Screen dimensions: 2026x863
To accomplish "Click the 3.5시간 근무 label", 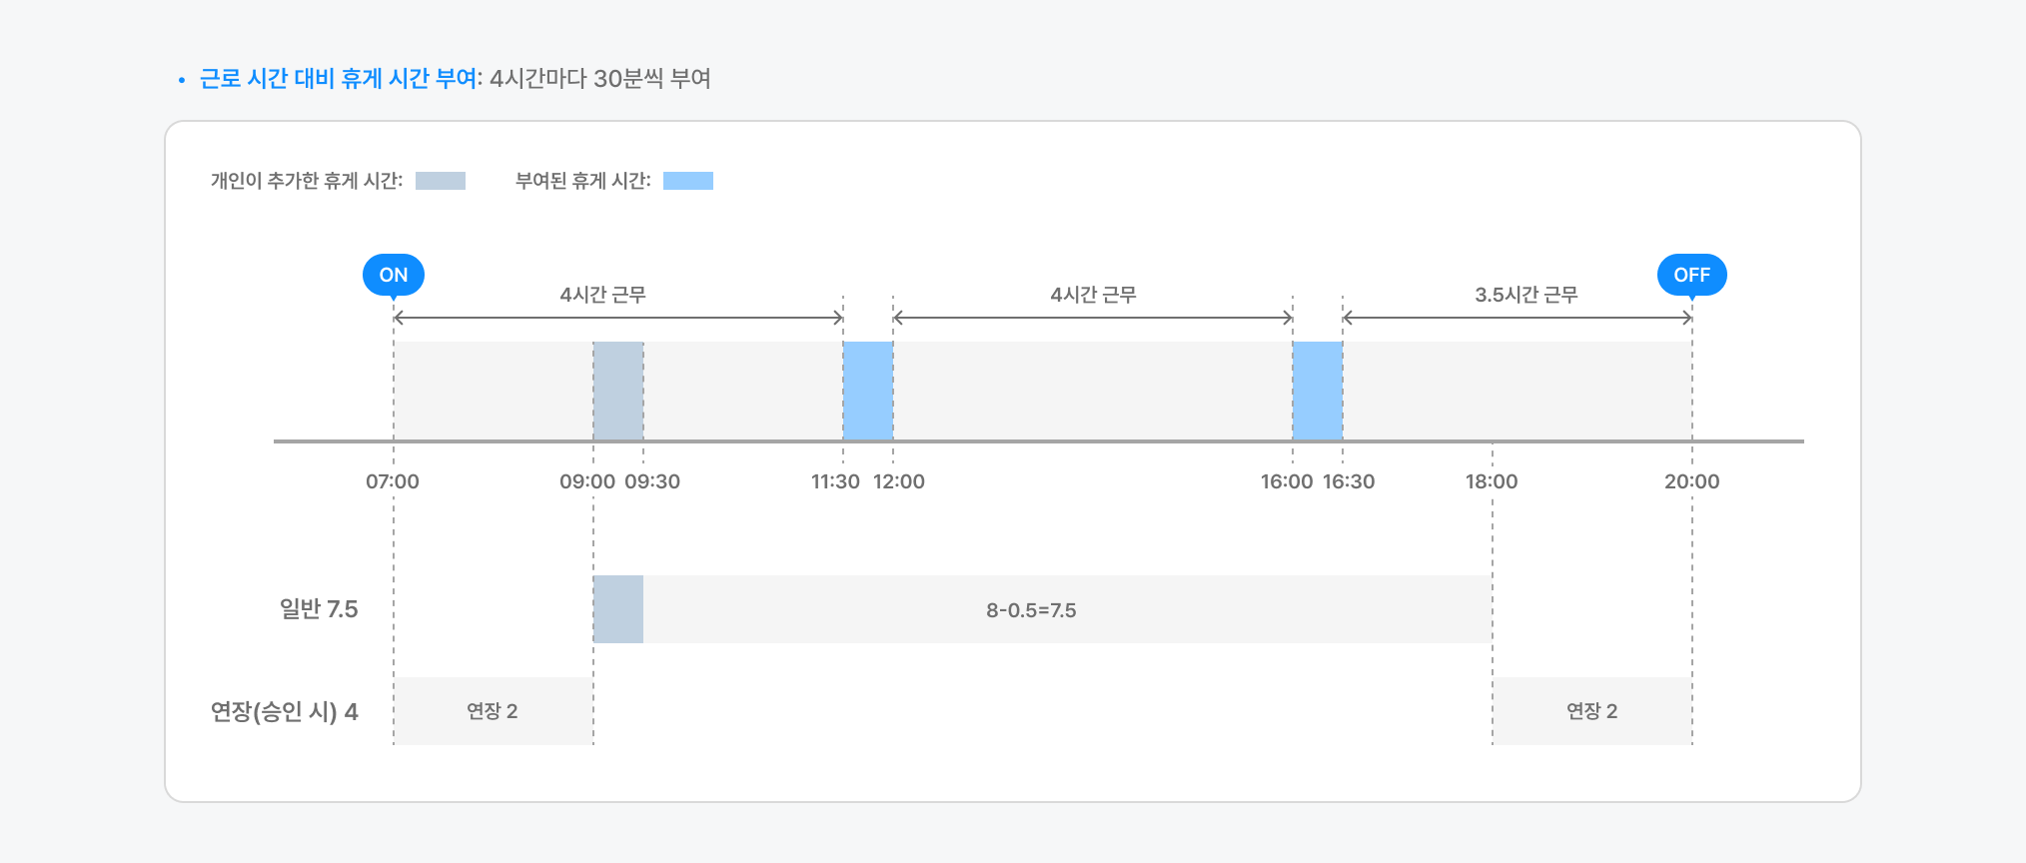I will click(x=1525, y=295).
